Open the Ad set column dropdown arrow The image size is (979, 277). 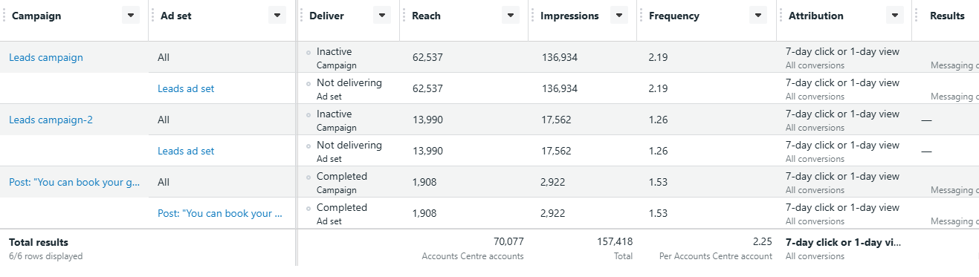point(277,16)
